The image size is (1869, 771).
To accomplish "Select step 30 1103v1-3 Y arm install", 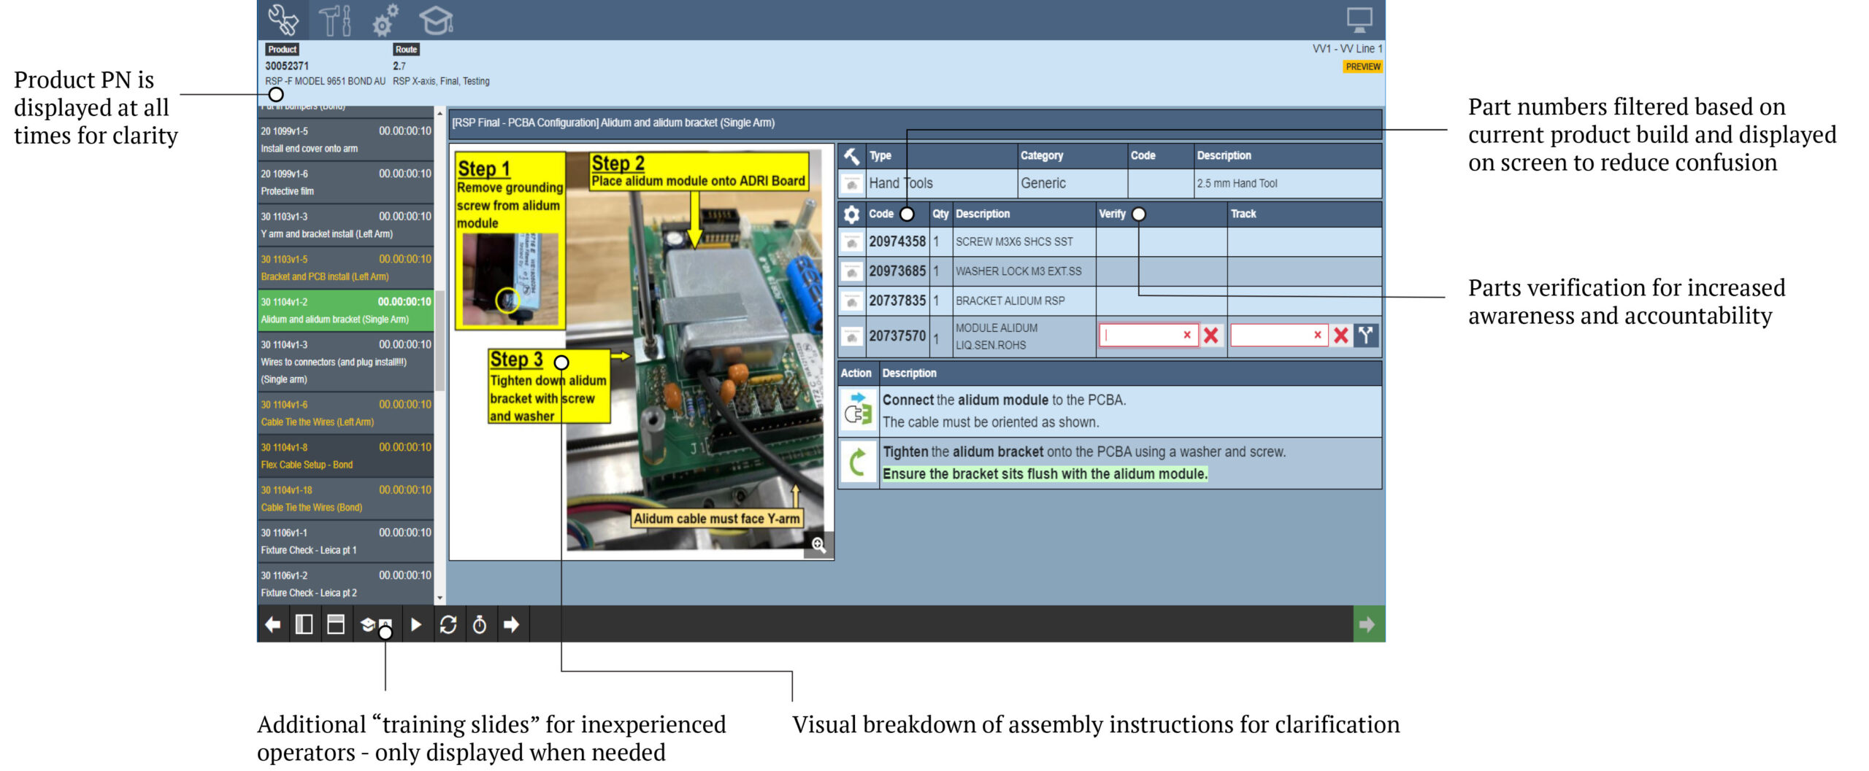I will point(345,225).
